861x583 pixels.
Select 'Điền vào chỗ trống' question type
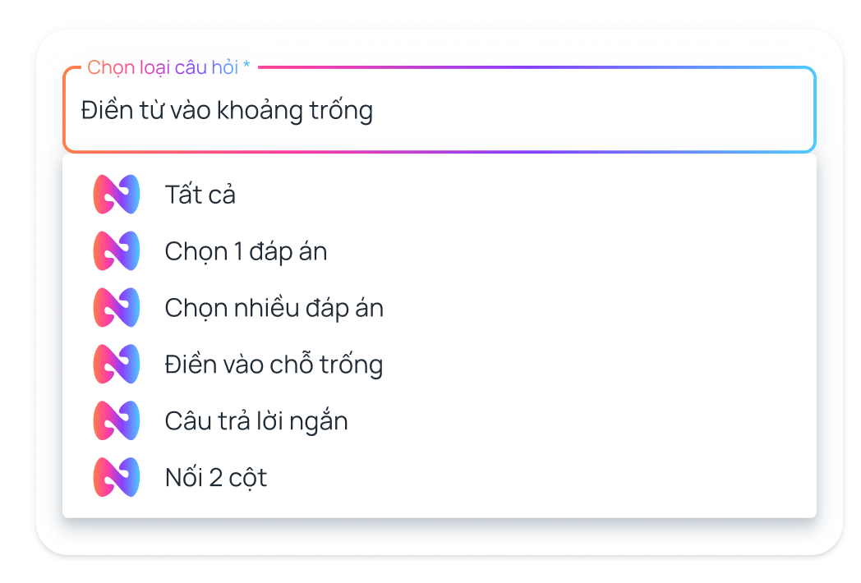(274, 365)
